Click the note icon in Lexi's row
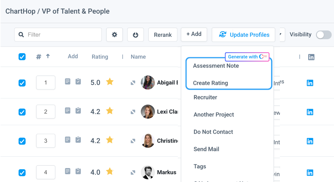Viewport: 334px width, 182px height. [x=67, y=111]
